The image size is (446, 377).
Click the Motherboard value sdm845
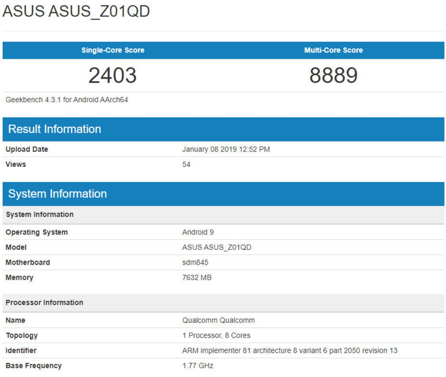pos(195,262)
